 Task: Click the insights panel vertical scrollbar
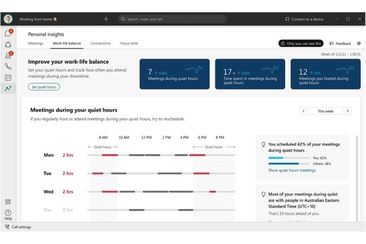357,178
